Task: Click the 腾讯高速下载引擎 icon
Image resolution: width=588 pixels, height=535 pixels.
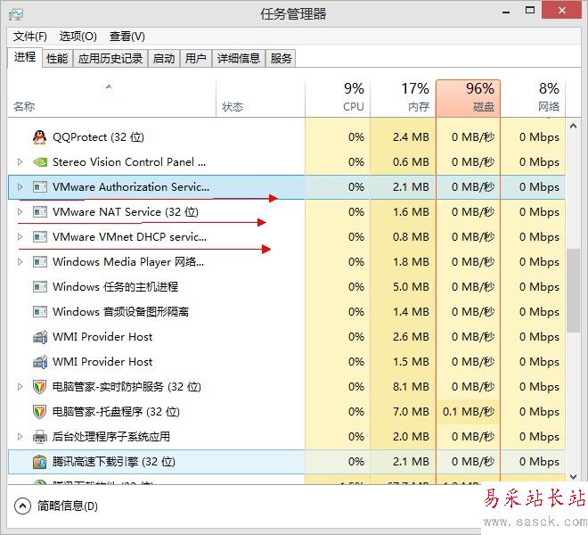Action: pyautogui.click(x=39, y=462)
